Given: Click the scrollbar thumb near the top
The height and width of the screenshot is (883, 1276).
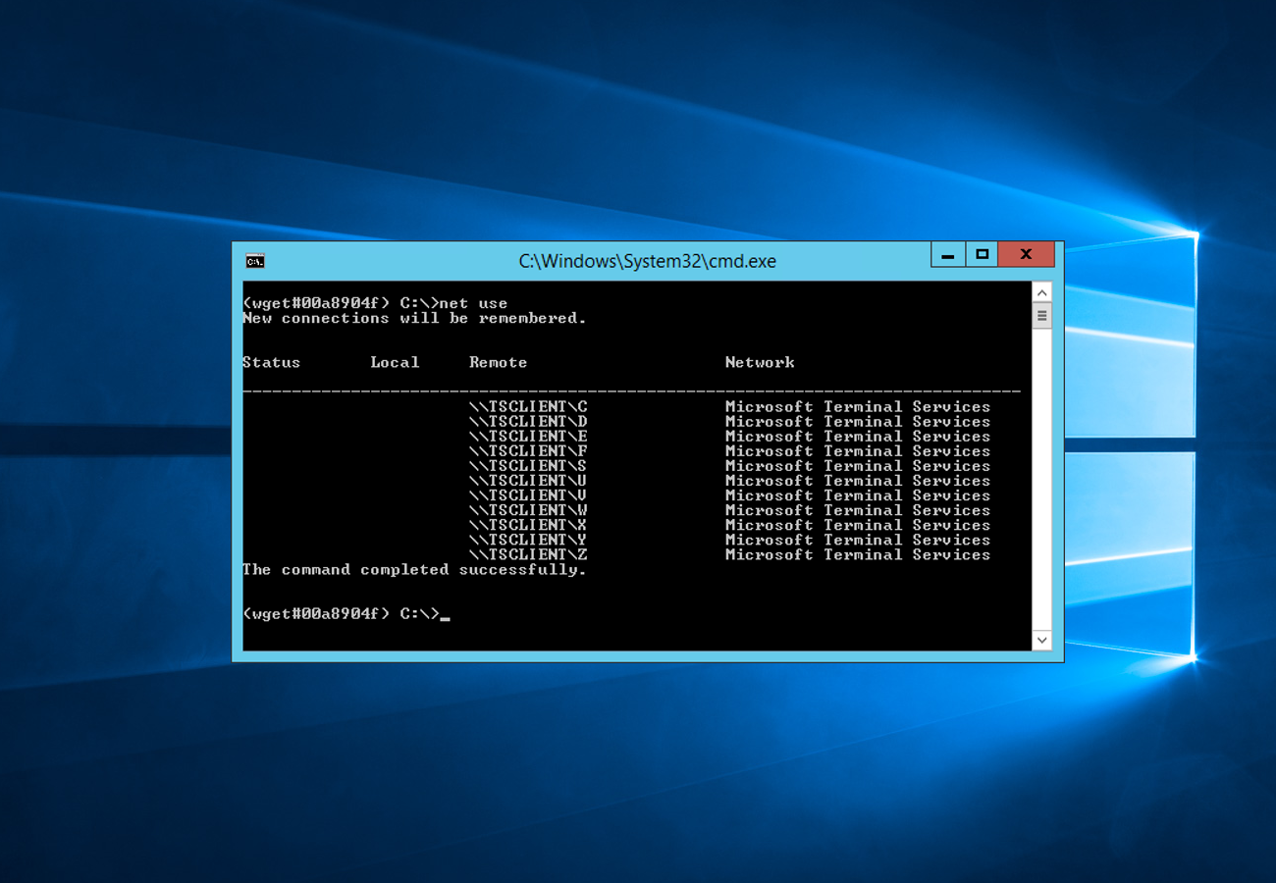Looking at the screenshot, I should [x=1041, y=314].
